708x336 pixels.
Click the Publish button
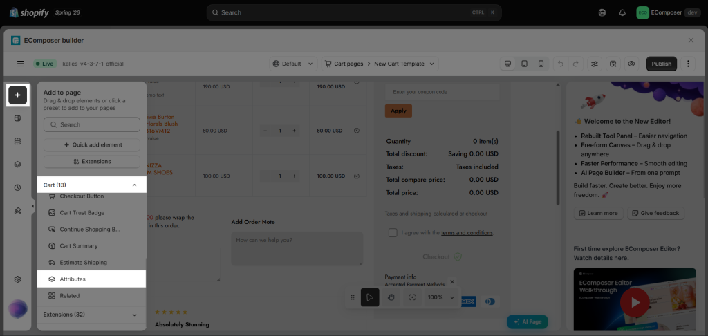[x=662, y=64]
